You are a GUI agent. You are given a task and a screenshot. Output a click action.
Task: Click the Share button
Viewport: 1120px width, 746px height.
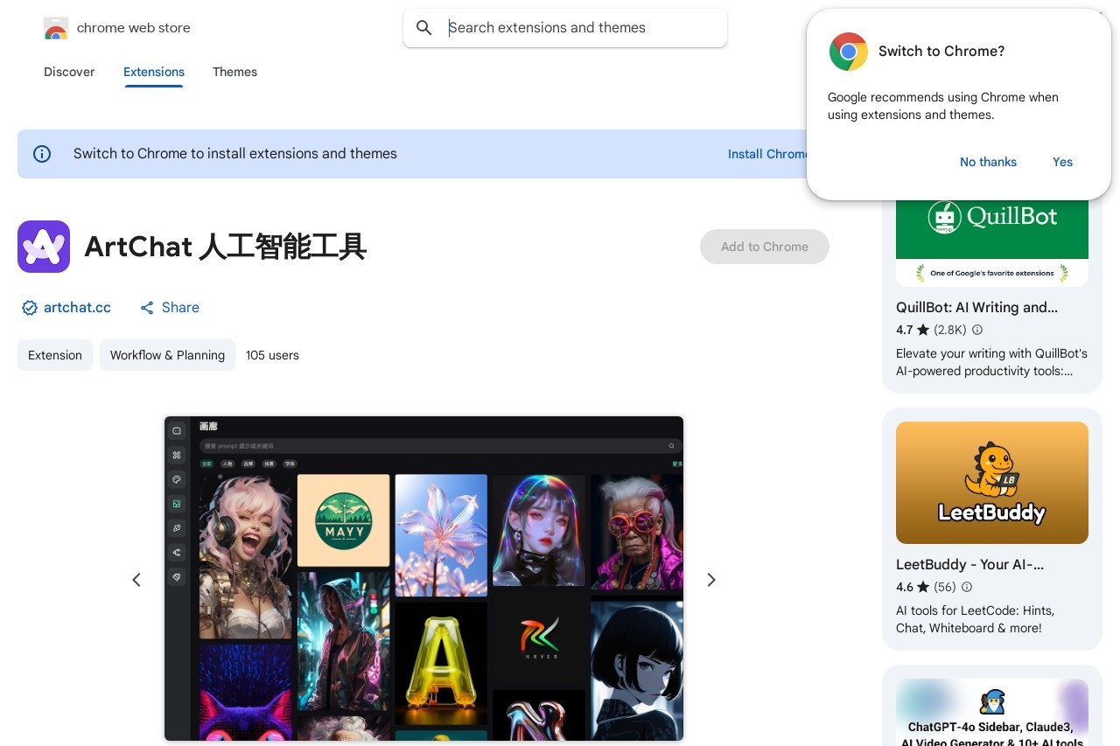click(x=170, y=307)
